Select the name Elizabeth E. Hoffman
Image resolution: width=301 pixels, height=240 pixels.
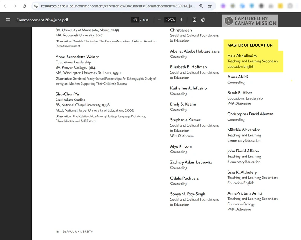click(189, 67)
